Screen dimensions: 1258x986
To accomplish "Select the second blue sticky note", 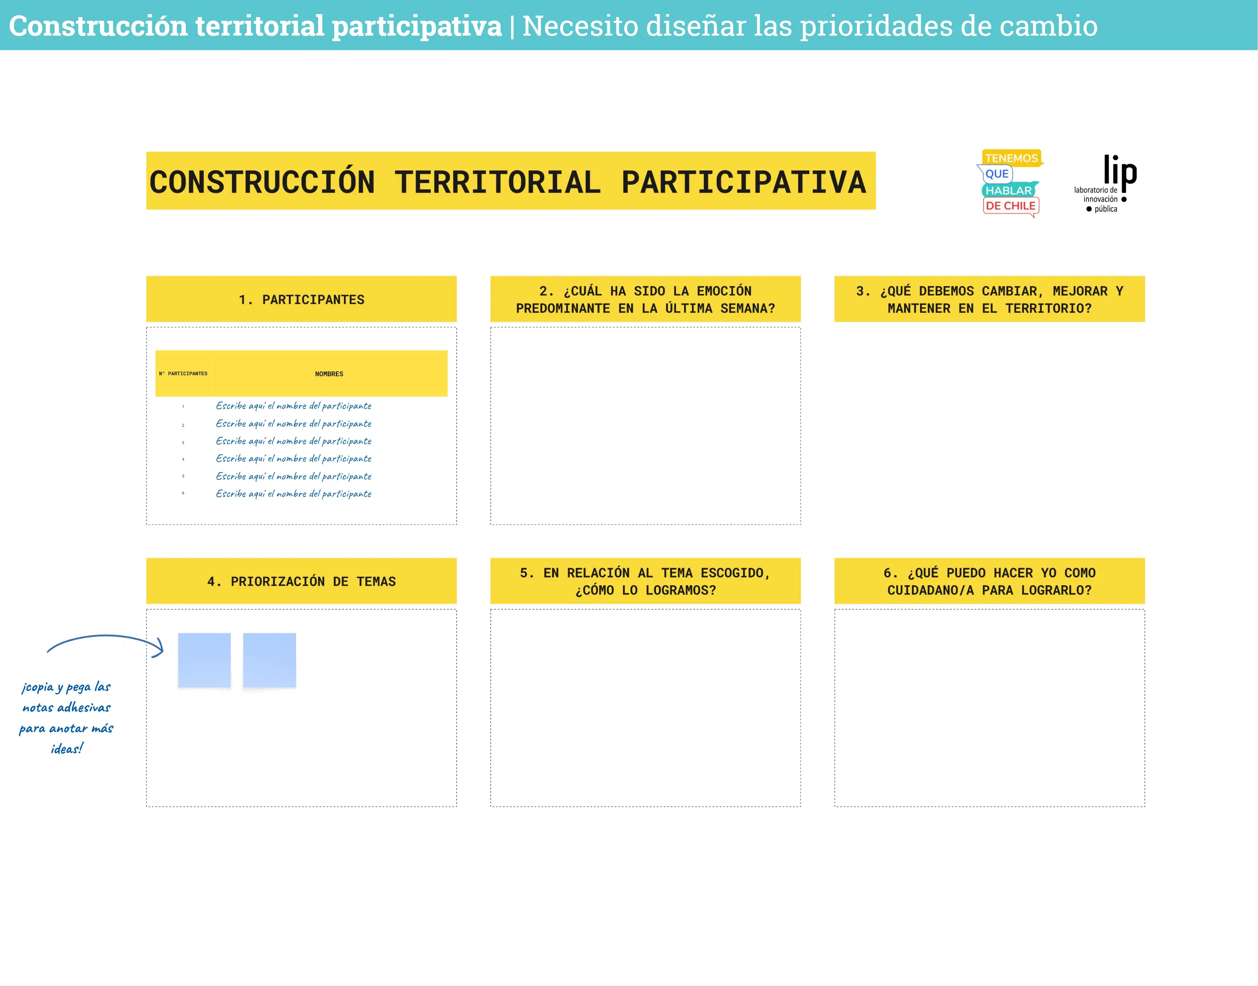I will pyautogui.click(x=269, y=660).
